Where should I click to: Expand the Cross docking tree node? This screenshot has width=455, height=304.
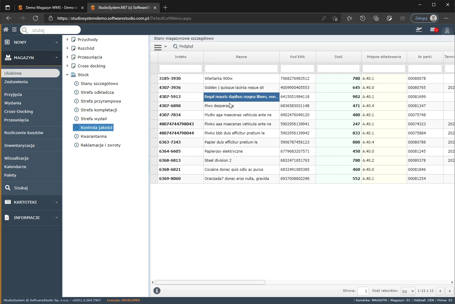[x=67, y=66]
